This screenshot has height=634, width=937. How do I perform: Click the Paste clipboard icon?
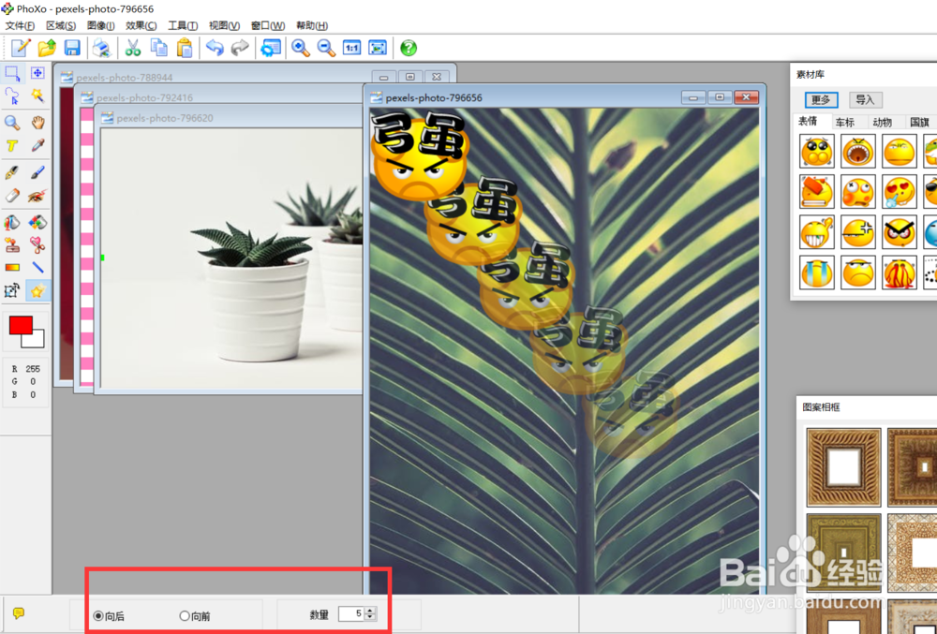click(185, 48)
